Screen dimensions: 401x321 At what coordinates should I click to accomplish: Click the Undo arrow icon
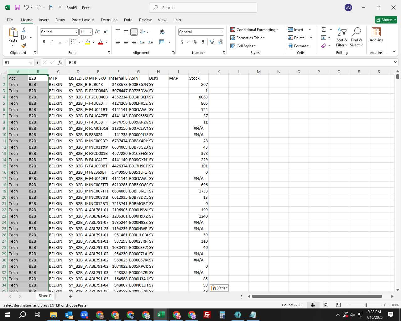point(27,8)
